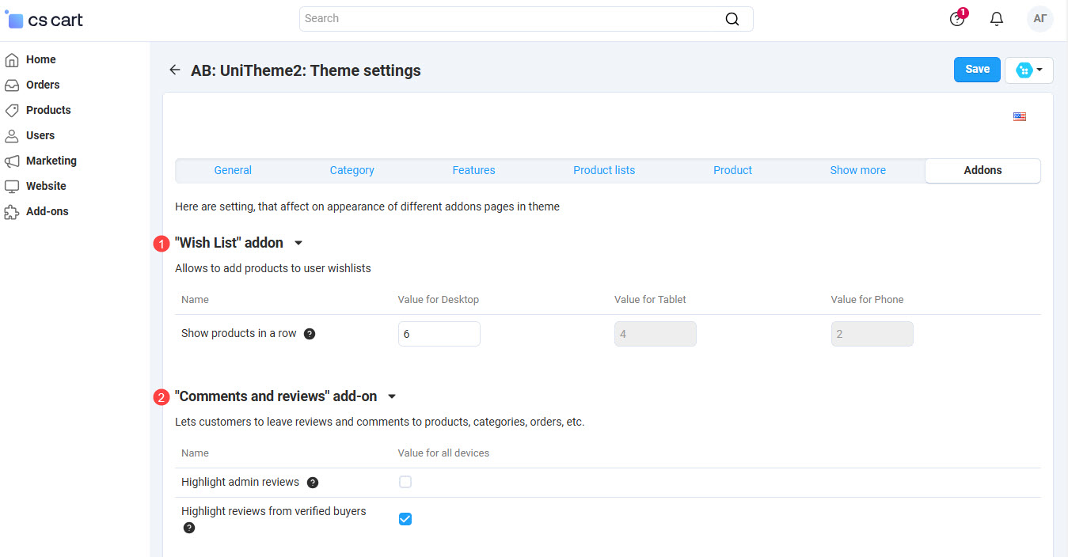Show help for Highlight admin reviews
The height and width of the screenshot is (557, 1068).
313,483
